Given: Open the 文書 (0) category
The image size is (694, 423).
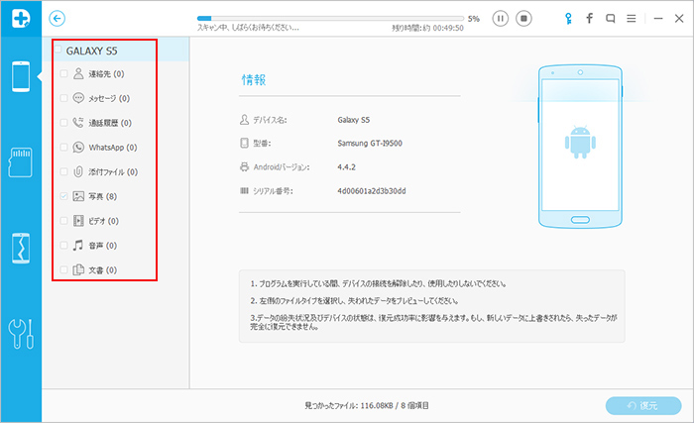Looking at the screenshot, I should (103, 269).
